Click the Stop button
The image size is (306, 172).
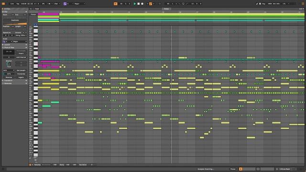(139, 4)
